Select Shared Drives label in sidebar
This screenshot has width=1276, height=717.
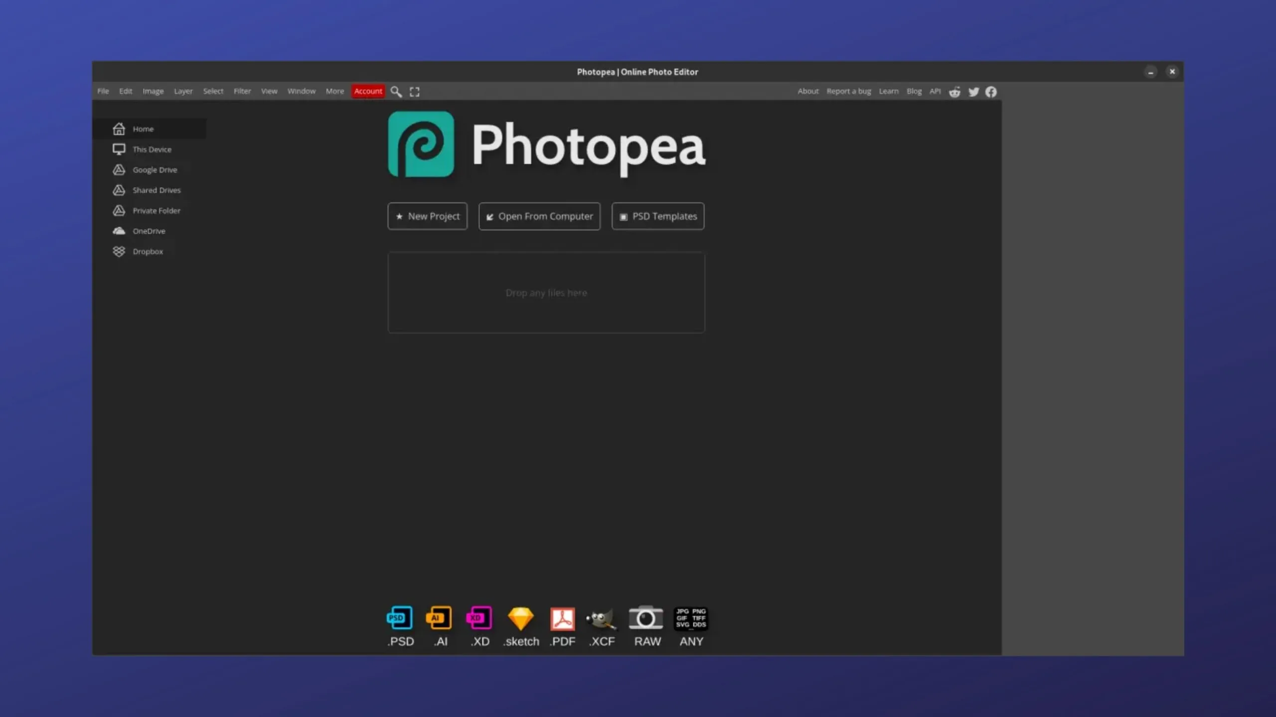pyautogui.click(x=157, y=190)
